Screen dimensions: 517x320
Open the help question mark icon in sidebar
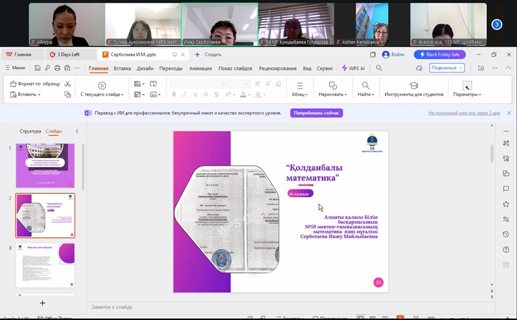[506, 250]
